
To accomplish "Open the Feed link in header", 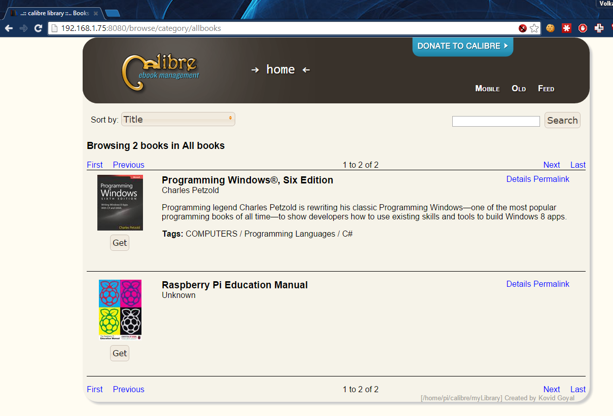I will point(546,89).
